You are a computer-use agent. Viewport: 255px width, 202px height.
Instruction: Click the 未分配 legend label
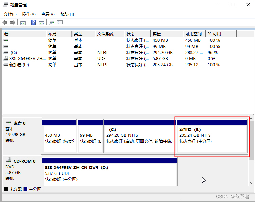[x=15, y=189]
